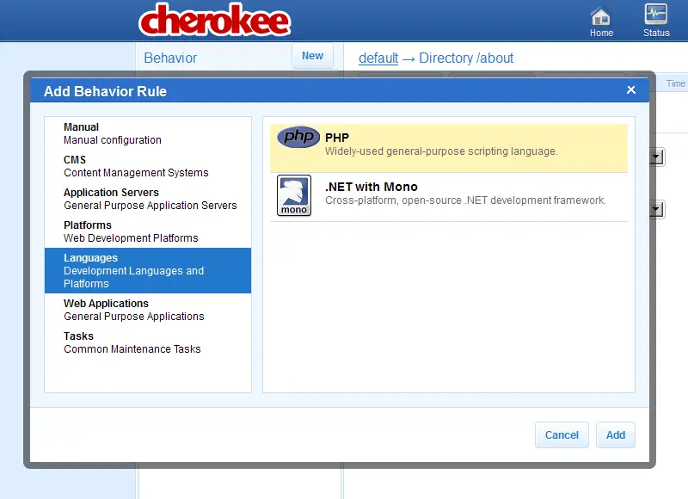This screenshot has width=688, height=499.
Task: Open the upper dropdown behind the dialog
Action: tap(657, 157)
